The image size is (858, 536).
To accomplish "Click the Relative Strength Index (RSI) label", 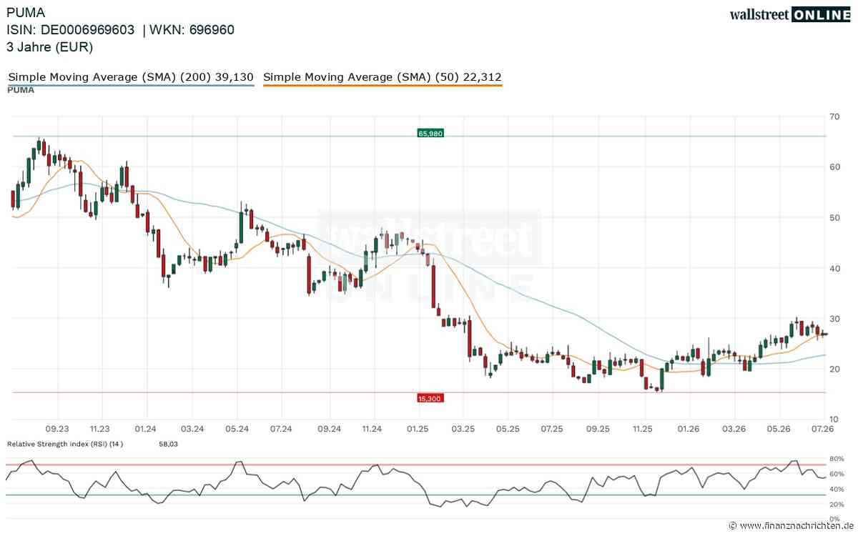I will 65,444.
